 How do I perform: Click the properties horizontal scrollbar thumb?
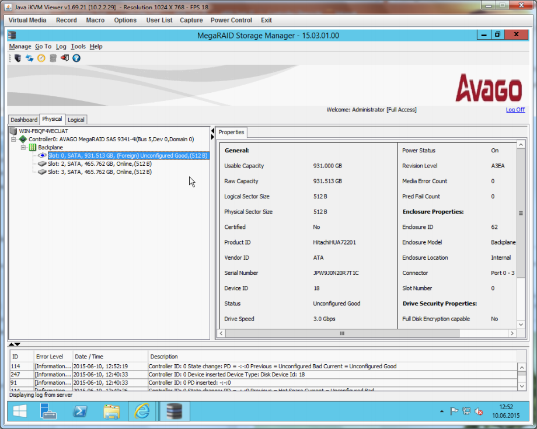coord(342,333)
